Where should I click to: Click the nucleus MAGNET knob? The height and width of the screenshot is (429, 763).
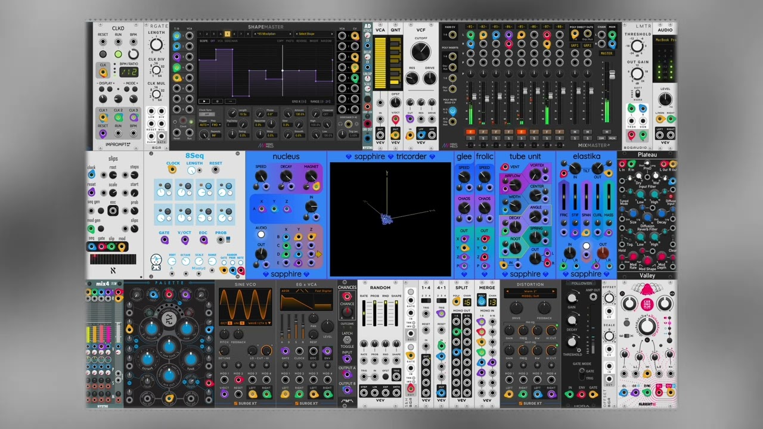311,176
